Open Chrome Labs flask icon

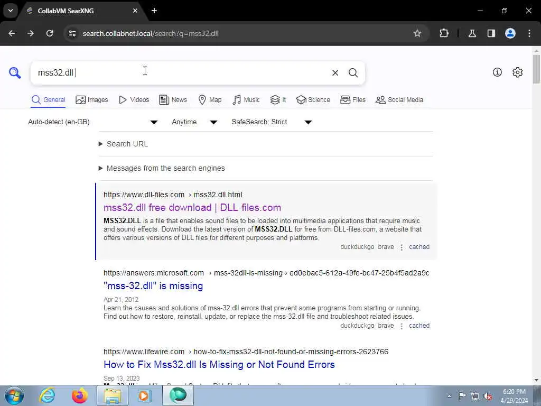click(x=472, y=33)
